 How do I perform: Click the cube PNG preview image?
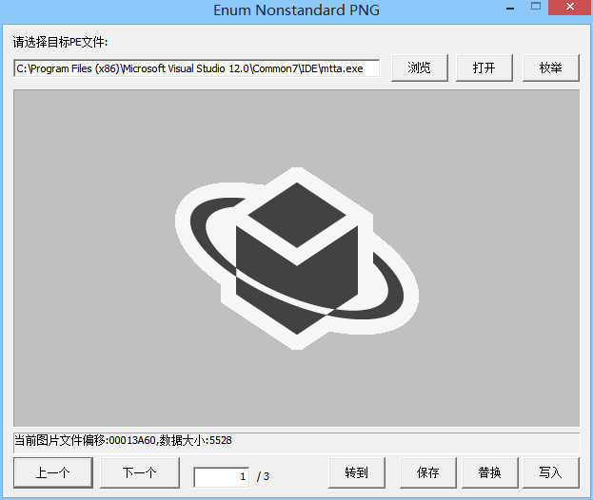tap(297, 259)
